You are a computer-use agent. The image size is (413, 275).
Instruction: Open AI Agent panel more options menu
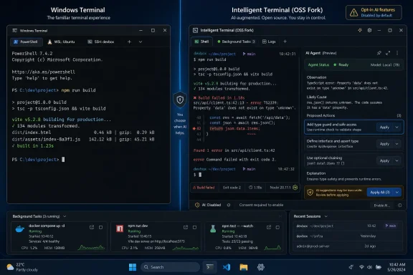(397, 53)
